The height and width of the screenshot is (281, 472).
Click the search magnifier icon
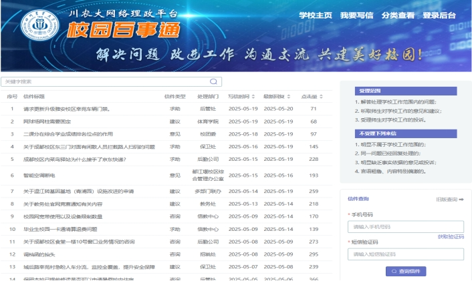[214, 81]
